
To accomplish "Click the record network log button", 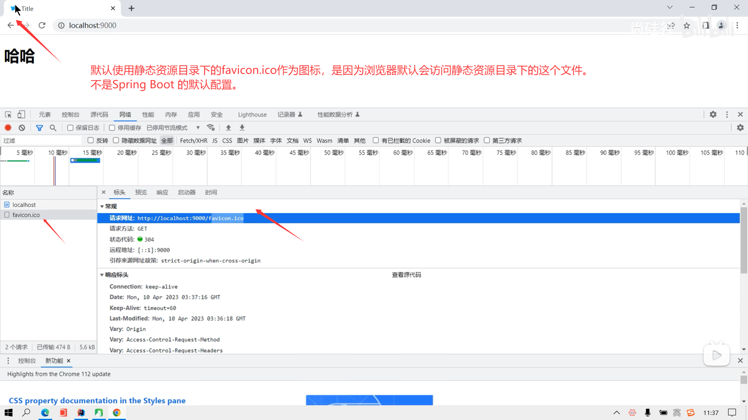I will coord(8,128).
